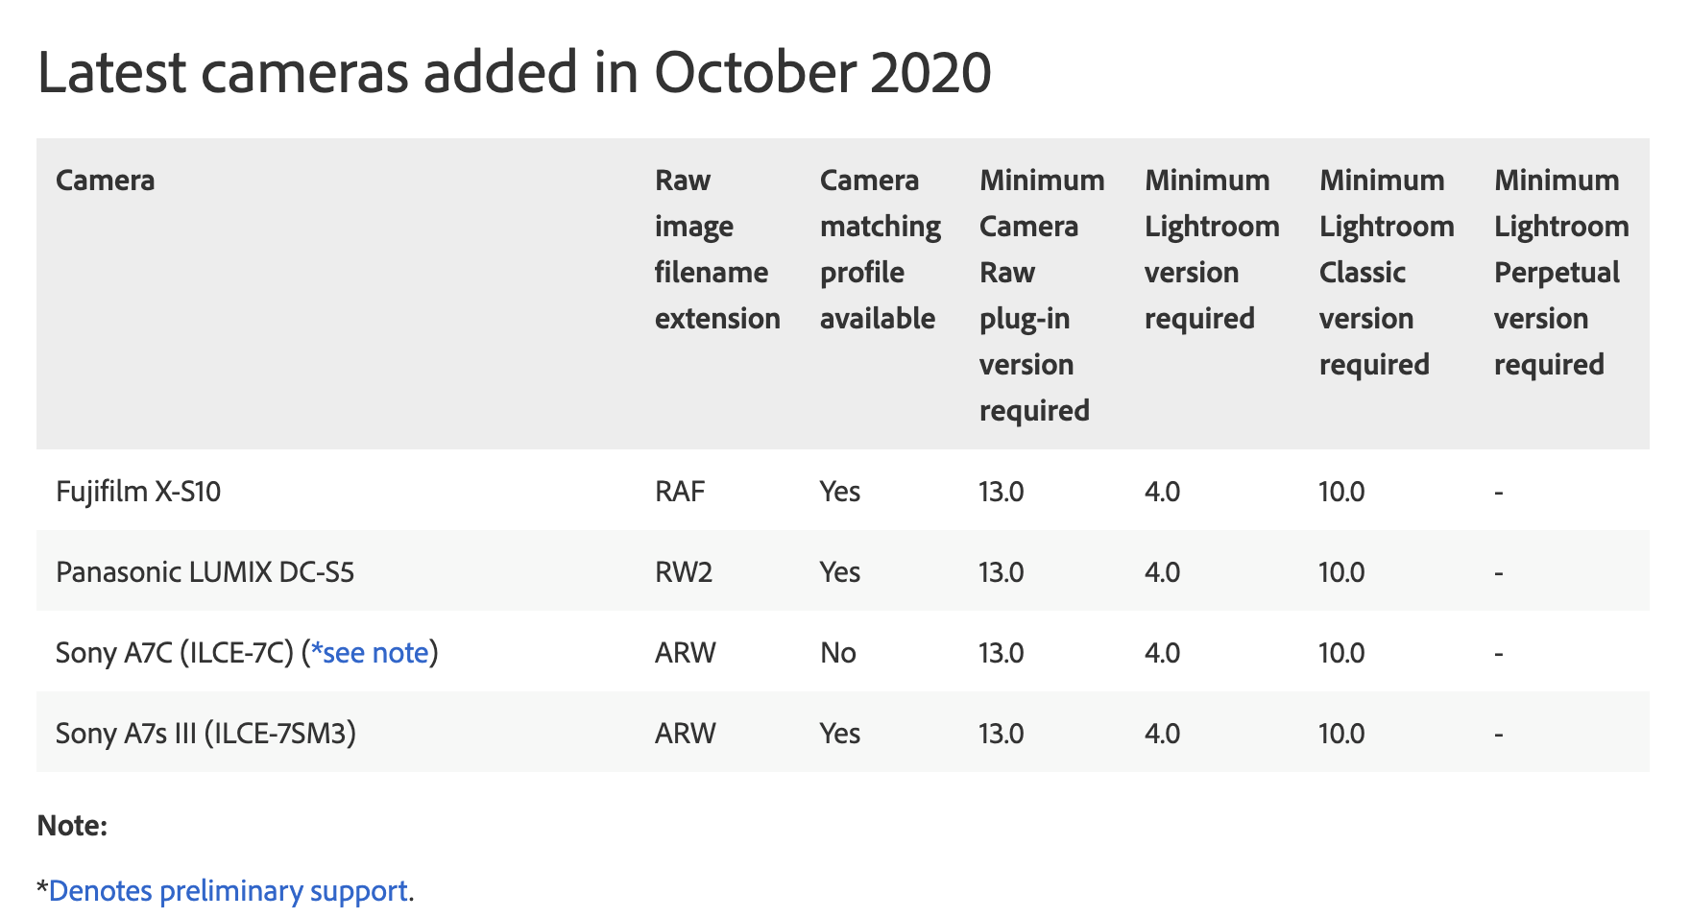This screenshot has width=1690, height=918.
Task: Click the Sony A7s III (ILCE-7SM3) row name
Action: pyautogui.click(x=205, y=734)
